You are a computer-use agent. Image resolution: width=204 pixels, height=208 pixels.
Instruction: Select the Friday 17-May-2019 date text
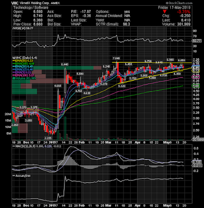pyautogui.click(x=174, y=8)
